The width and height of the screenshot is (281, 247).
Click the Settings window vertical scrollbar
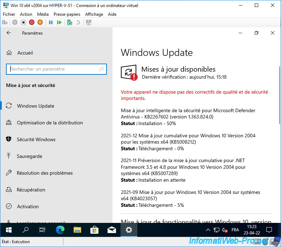[279, 95]
